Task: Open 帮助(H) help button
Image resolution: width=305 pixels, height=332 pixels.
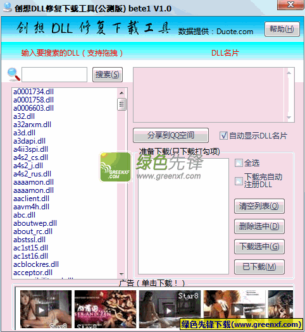Action: point(282,29)
